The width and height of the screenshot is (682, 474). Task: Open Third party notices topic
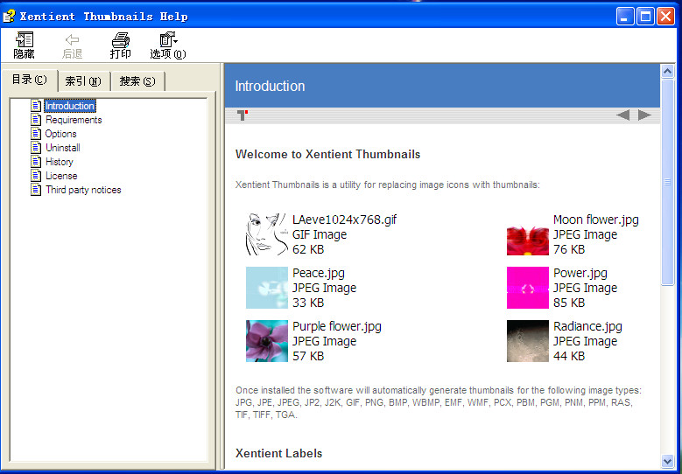(x=83, y=190)
